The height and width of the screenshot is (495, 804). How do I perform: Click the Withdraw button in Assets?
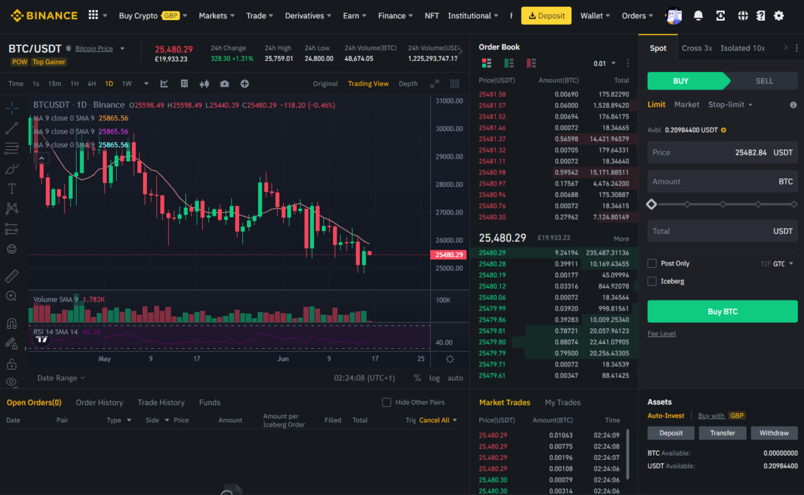pos(774,433)
